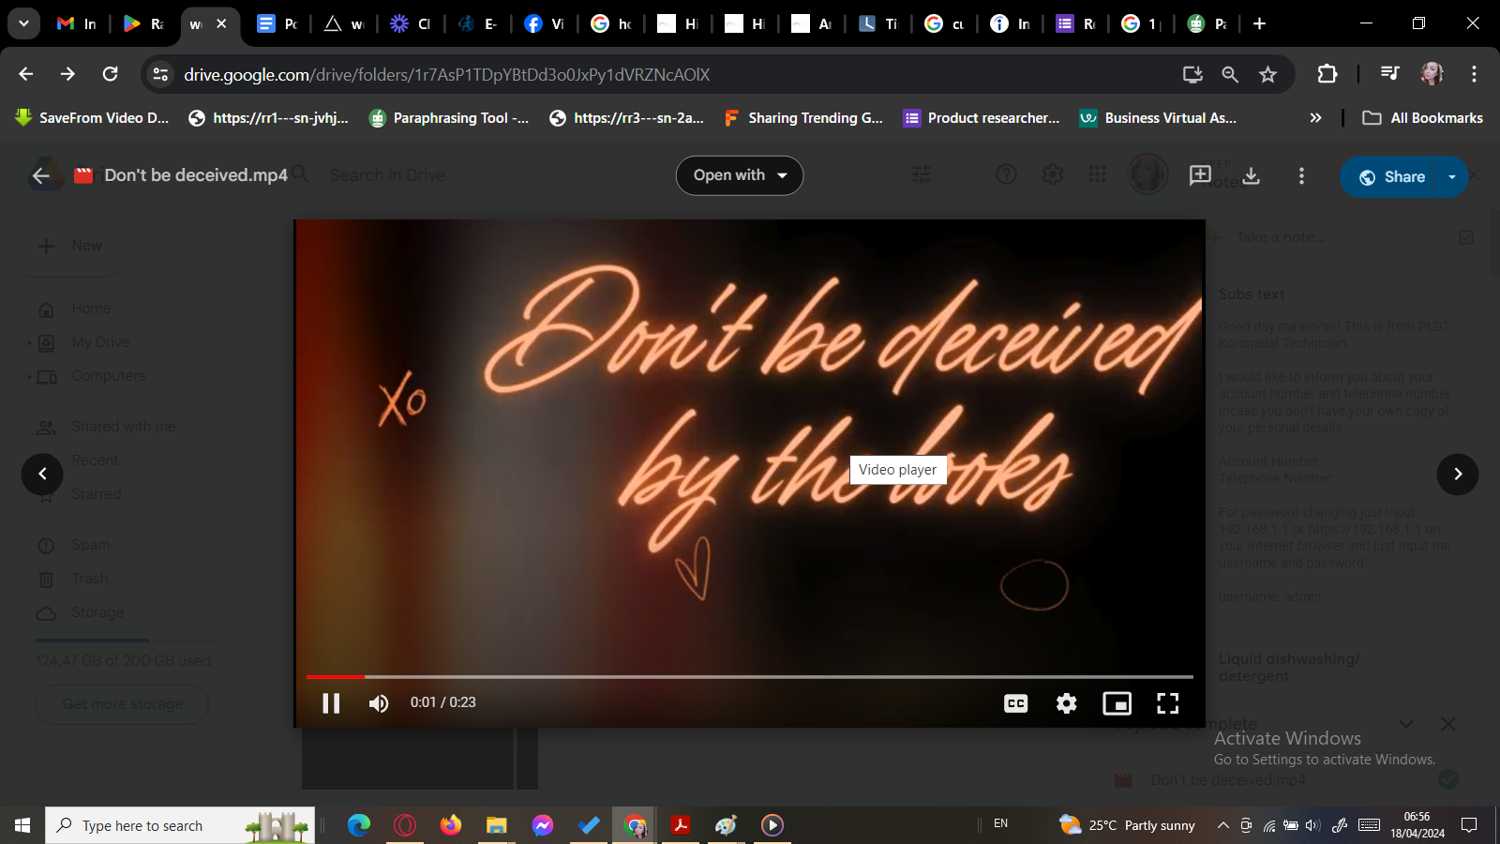The image size is (1500, 844).
Task: Switch to the Google Play tab
Action: [x=143, y=23]
